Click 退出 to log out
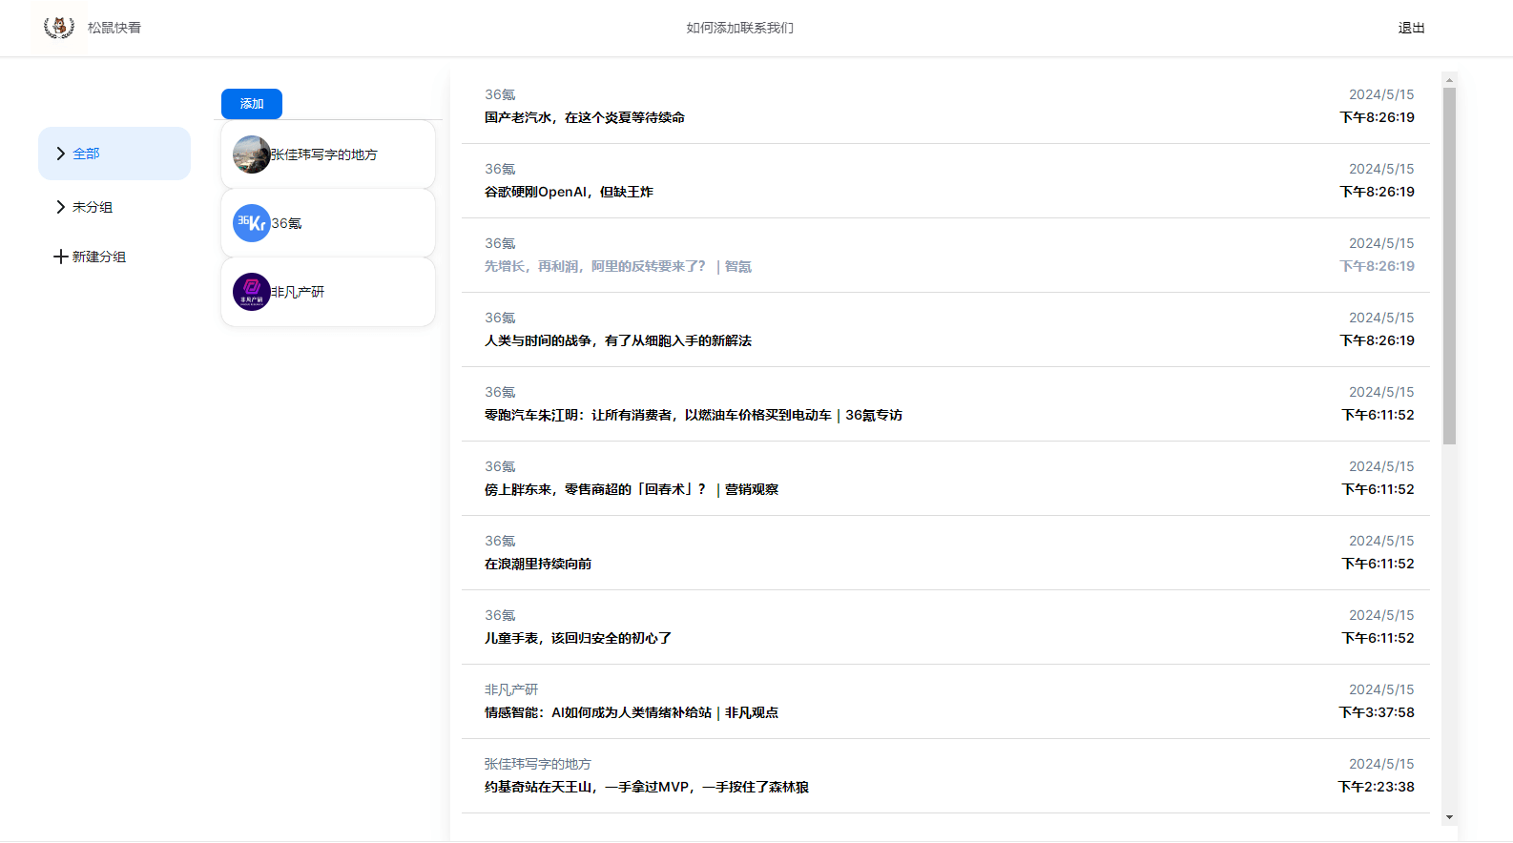The width and height of the screenshot is (1513, 843). pos(1412,28)
